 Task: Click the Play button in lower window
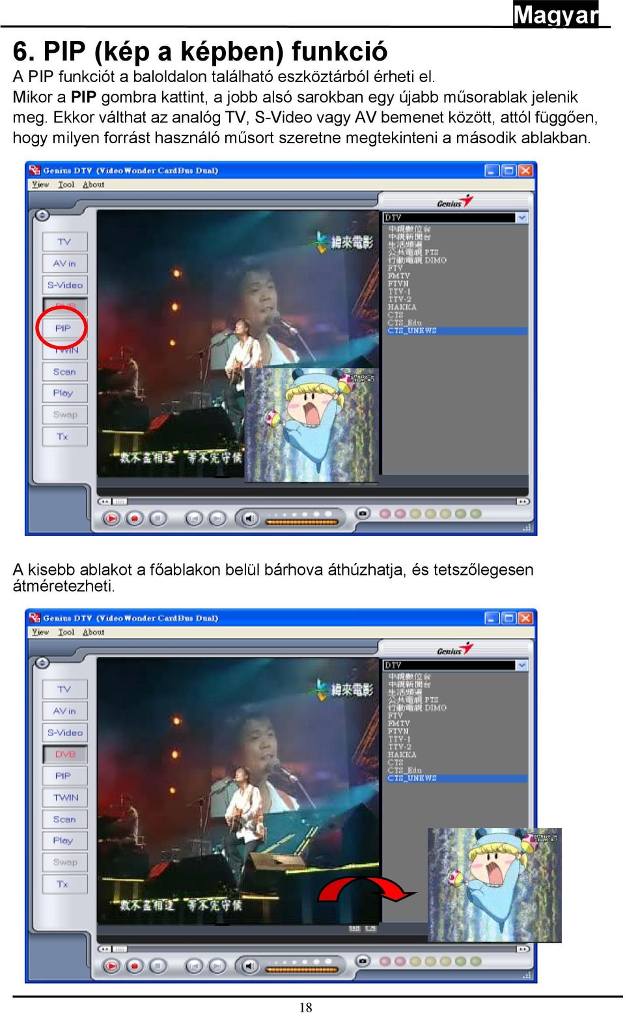coord(111,965)
